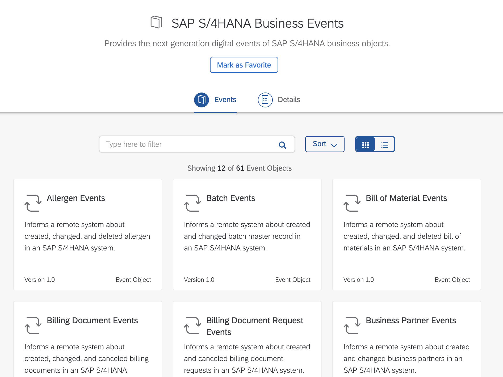Click the Billing Document Request Events icon
Image resolution: width=503 pixels, height=377 pixels.
pos(192,325)
